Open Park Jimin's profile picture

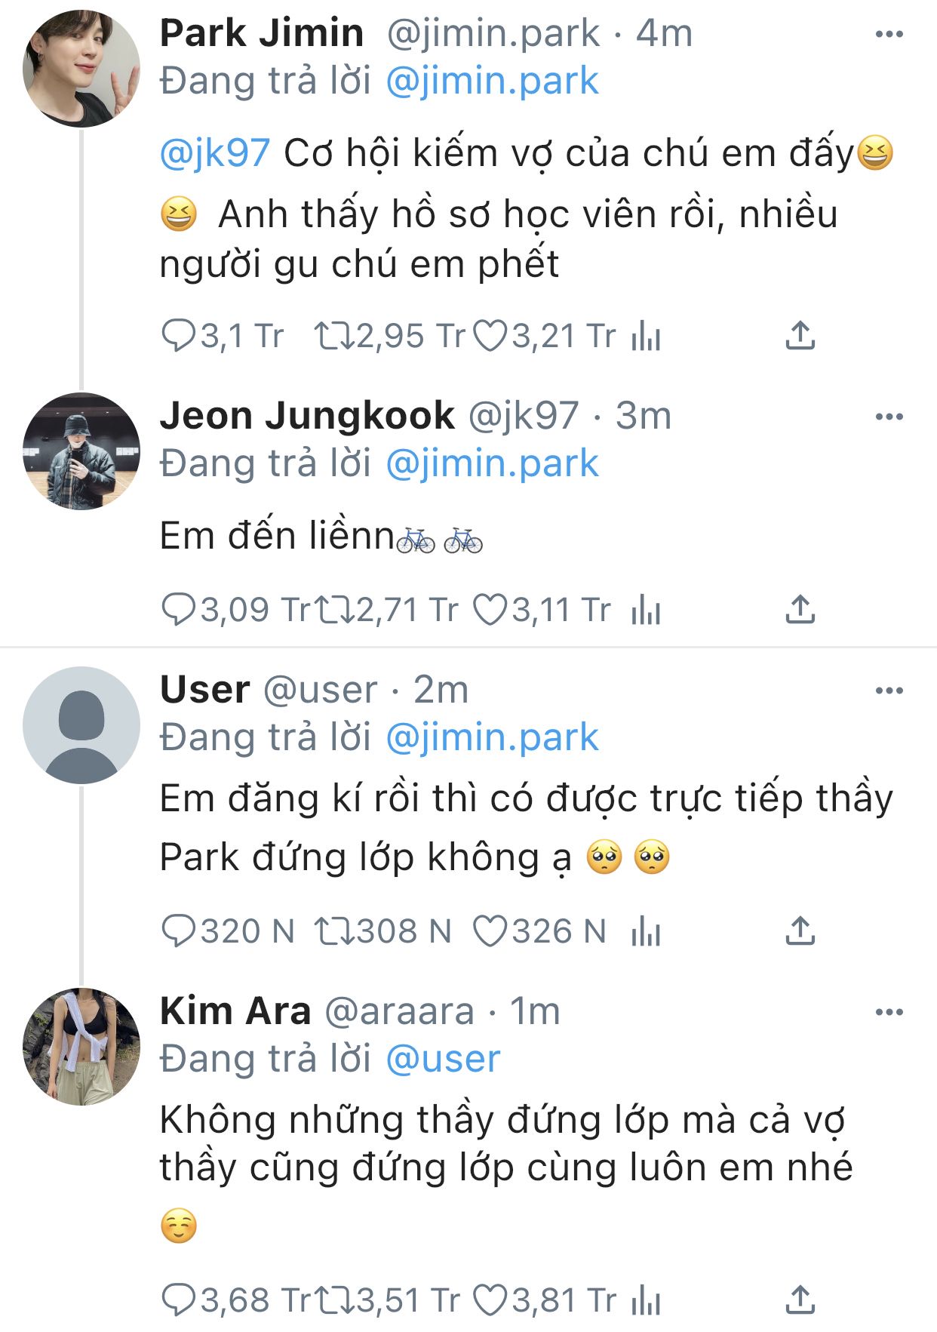[x=81, y=69]
